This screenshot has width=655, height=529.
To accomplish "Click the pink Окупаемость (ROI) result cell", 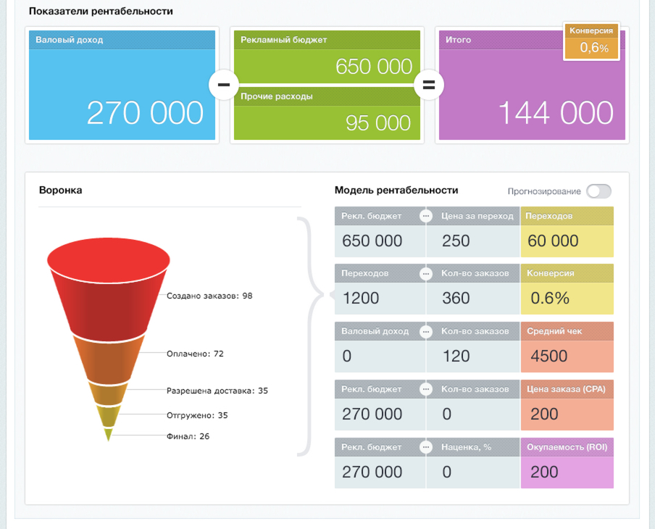I will pyautogui.click(x=567, y=472).
